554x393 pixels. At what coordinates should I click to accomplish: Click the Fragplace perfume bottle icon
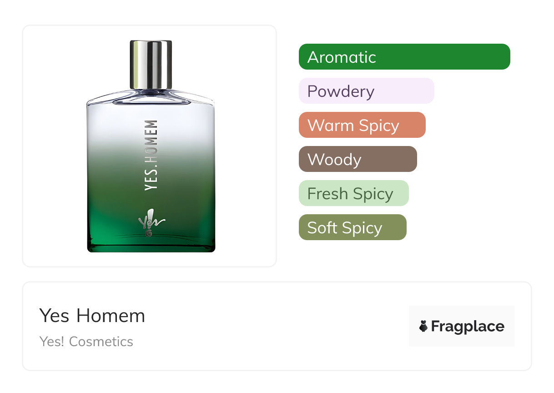tap(423, 326)
